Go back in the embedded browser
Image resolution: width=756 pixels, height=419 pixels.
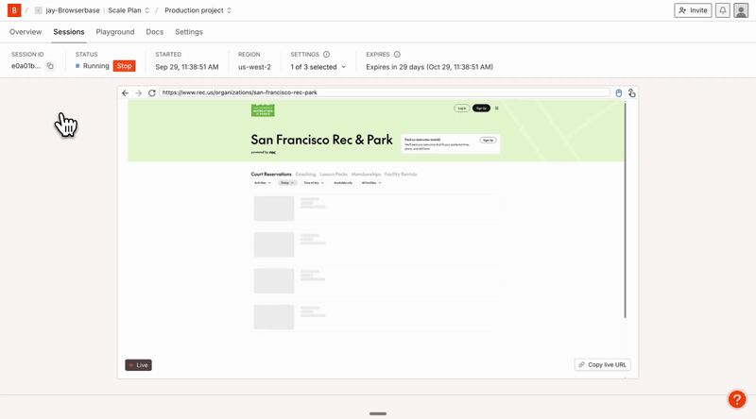[x=126, y=93]
